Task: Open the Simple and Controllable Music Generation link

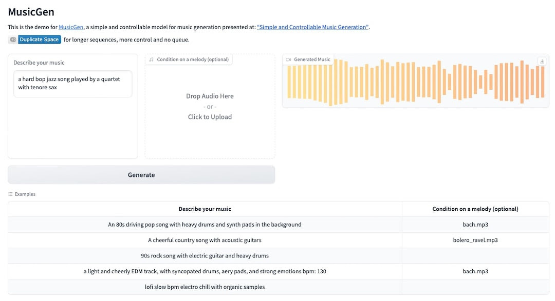Action: 312,27
